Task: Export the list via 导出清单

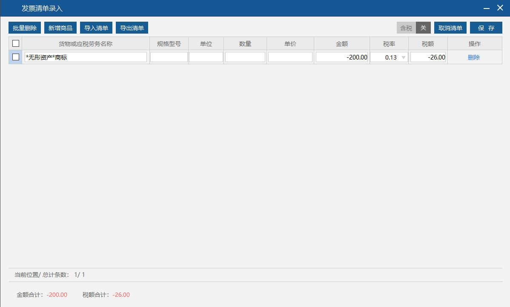Action: (x=132, y=28)
